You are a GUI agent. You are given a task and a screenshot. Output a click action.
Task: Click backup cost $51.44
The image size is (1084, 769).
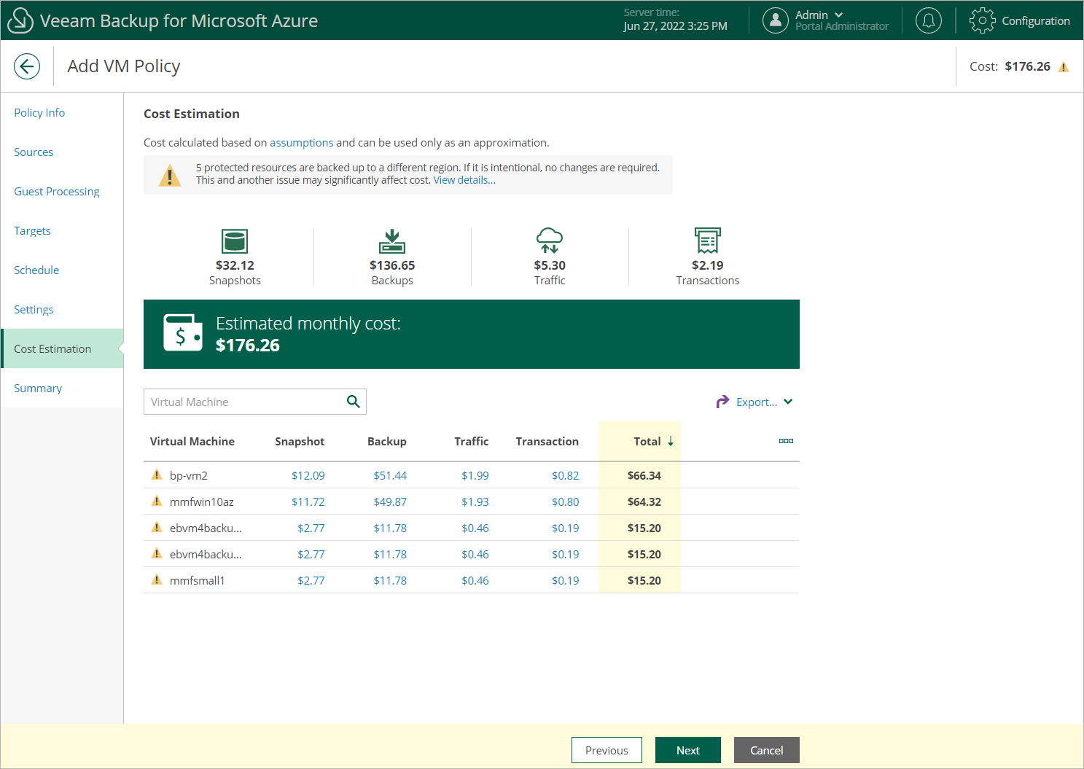point(390,475)
